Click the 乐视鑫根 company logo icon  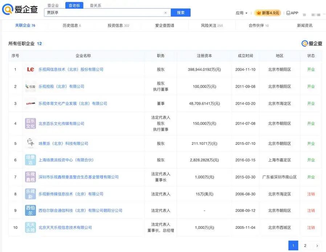pyautogui.click(x=30, y=177)
